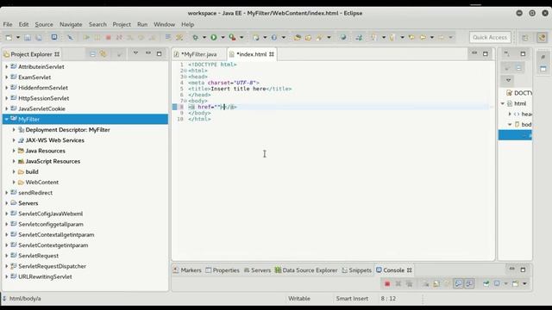The width and height of the screenshot is (552, 310).
Task: Select the index.html editor tab
Action: pyautogui.click(x=251, y=54)
